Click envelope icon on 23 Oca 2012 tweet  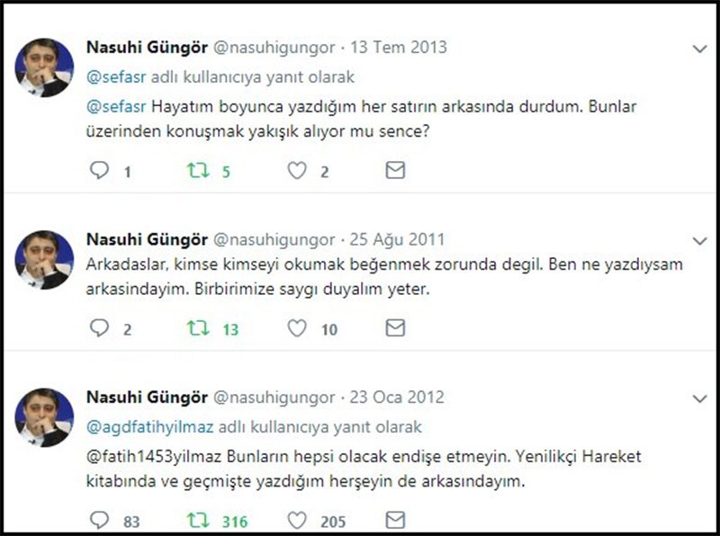(x=395, y=521)
